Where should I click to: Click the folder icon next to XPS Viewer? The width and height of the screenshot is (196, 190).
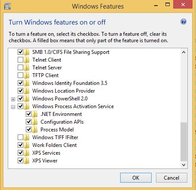click(x=27, y=161)
